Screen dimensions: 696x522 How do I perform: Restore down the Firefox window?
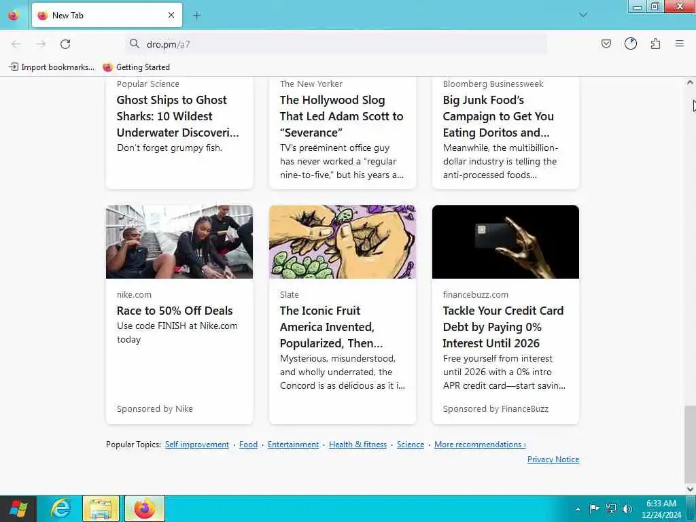[x=655, y=6]
